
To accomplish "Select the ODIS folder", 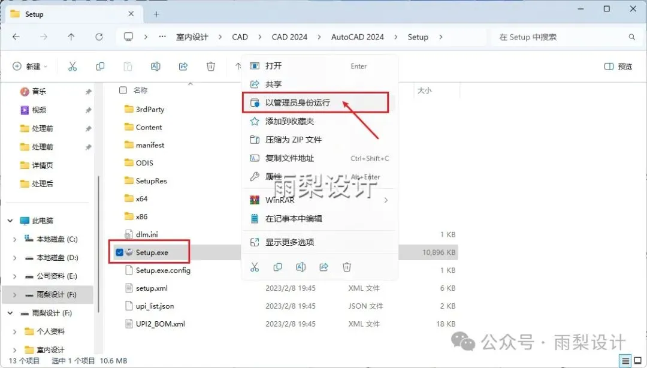I will pyautogui.click(x=138, y=163).
